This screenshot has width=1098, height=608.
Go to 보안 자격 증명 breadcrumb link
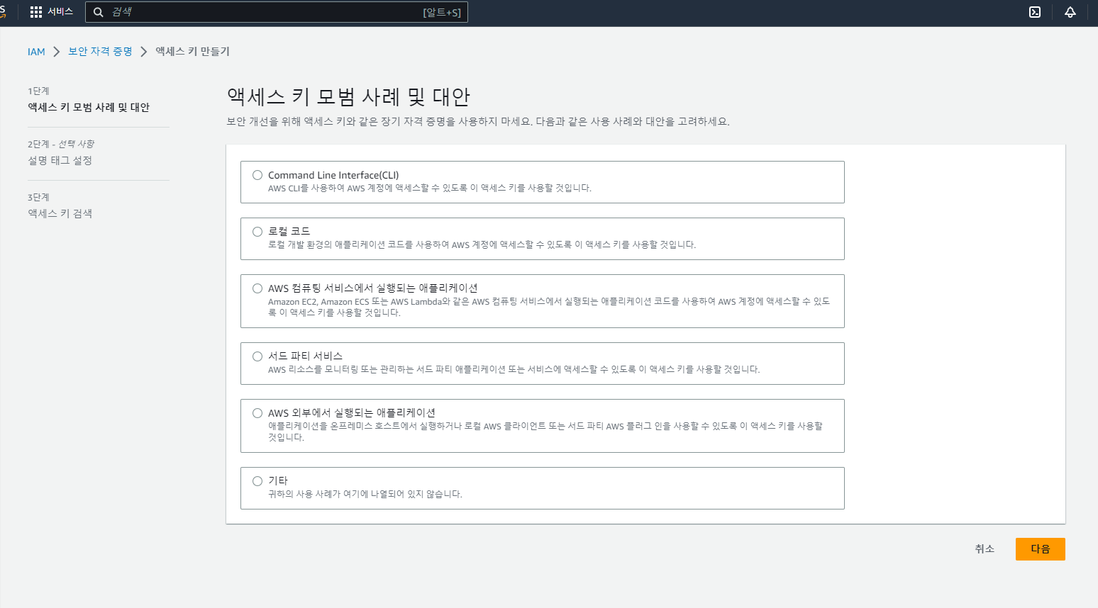click(x=100, y=52)
